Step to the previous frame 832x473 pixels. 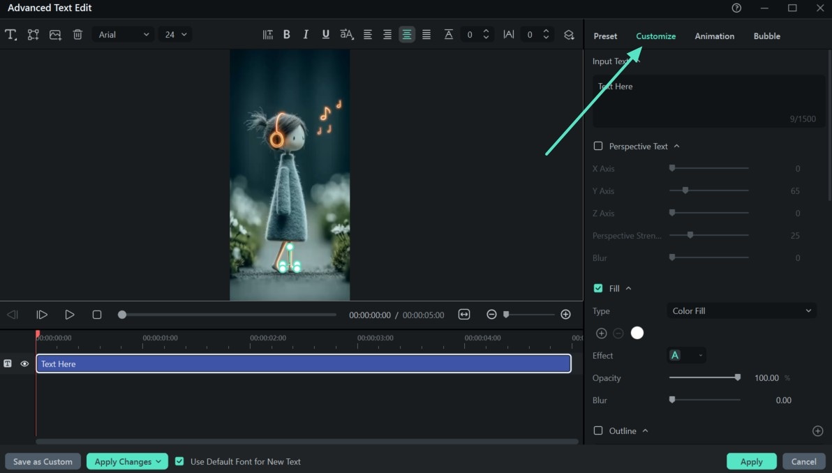[13, 315]
